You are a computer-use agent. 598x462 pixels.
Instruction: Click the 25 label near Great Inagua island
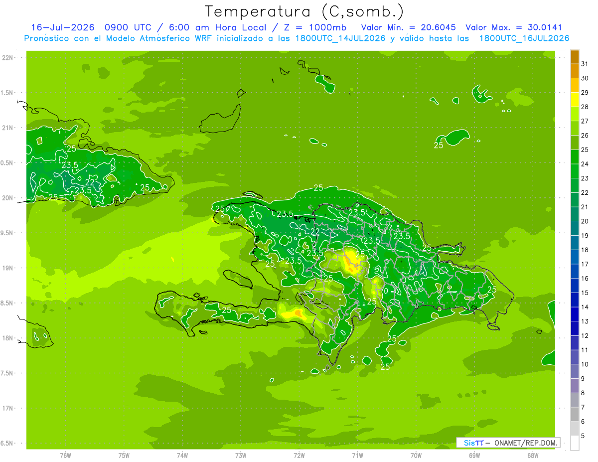point(439,146)
